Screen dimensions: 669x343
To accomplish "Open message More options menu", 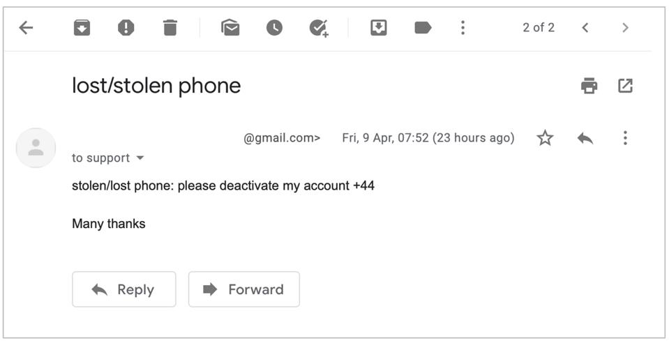I will 625,138.
